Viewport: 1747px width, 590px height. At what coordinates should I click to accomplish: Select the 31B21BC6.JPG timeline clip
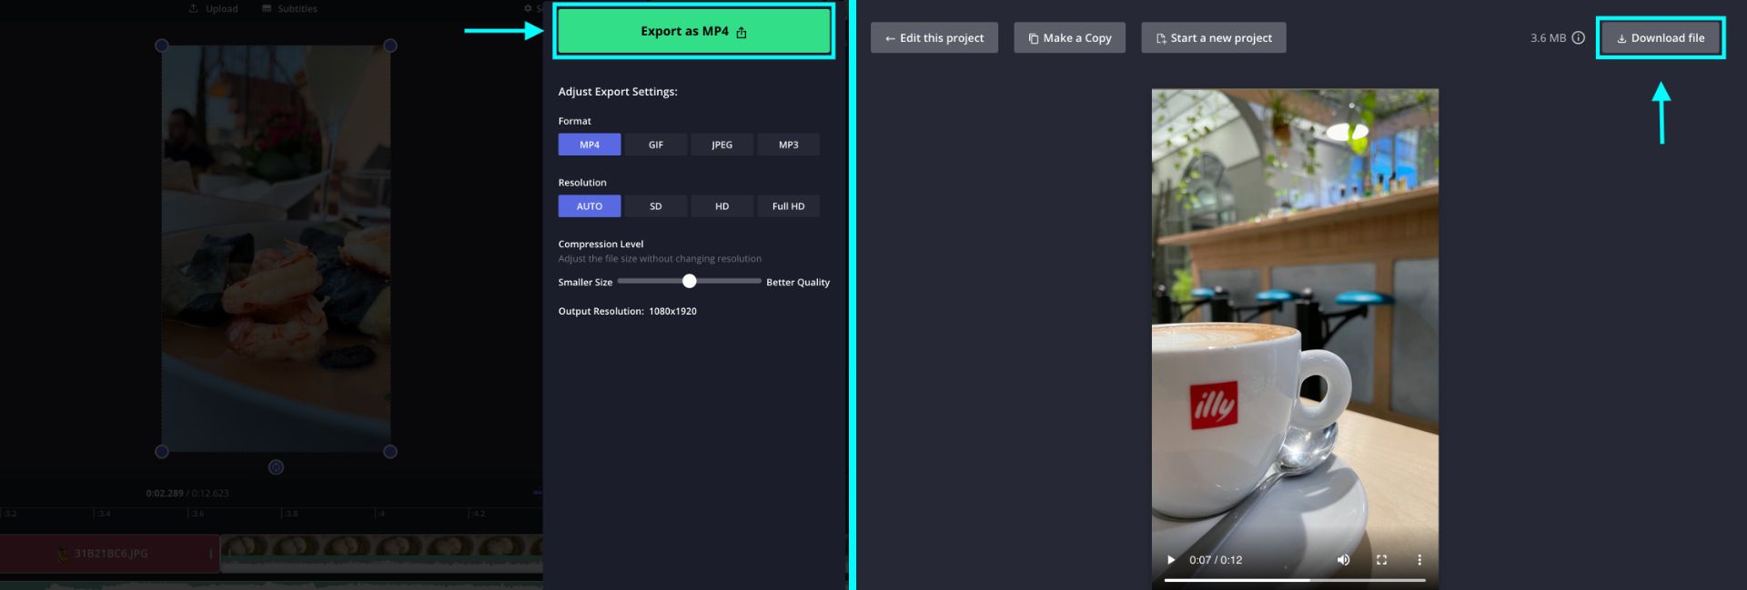tap(109, 554)
